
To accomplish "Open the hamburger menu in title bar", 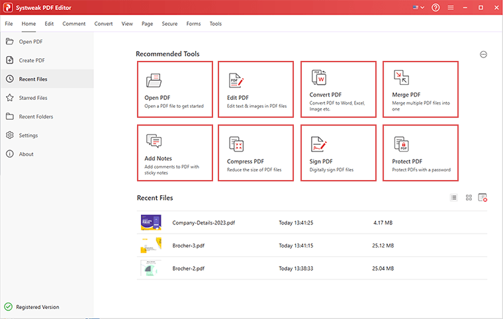I will 451,7.
